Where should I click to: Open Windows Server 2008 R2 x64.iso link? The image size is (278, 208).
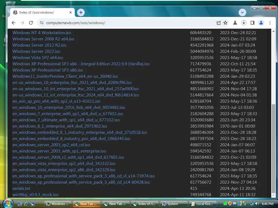pyautogui.click(x=43, y=39)
